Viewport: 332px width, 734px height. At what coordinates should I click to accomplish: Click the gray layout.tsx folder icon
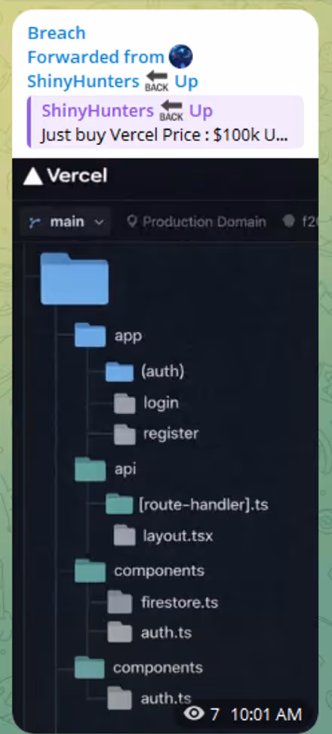pyautogui.click(x=124, y=535)
